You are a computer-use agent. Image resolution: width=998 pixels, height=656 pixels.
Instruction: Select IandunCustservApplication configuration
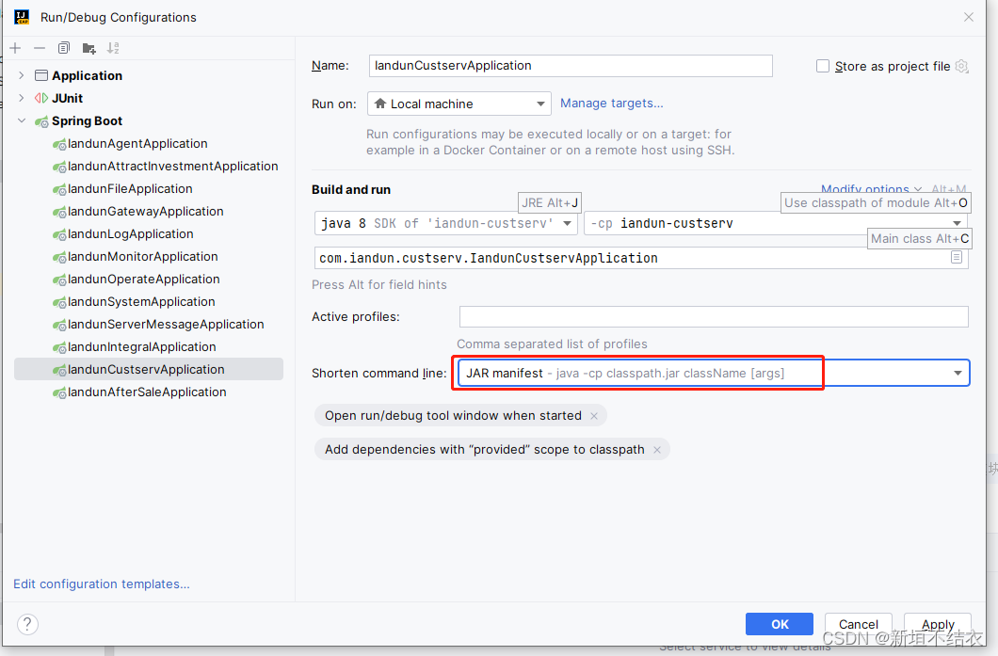149,370
